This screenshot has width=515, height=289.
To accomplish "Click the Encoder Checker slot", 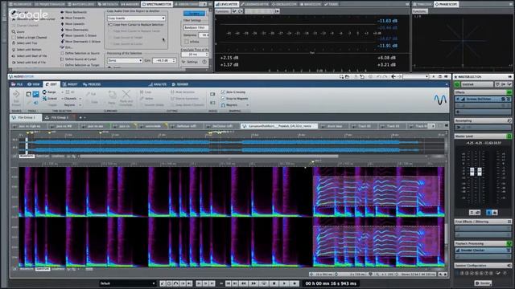I will 483,250.
